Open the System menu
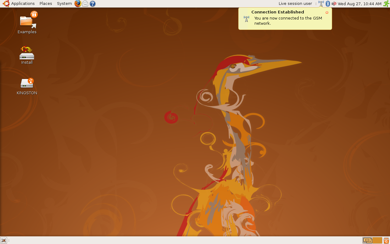Image resolution: width=390 pixels, height=244 pixels. tap(64, 4)
